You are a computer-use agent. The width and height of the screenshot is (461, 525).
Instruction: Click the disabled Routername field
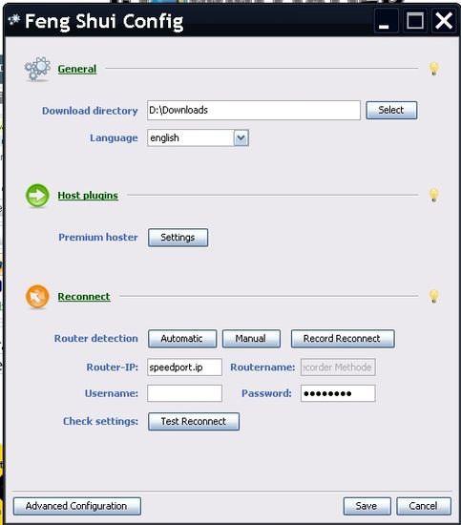click(338, 367)
